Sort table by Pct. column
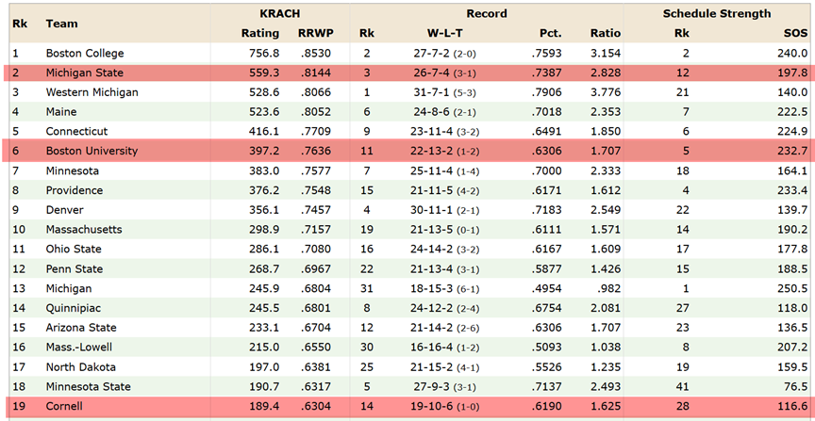 551,33
